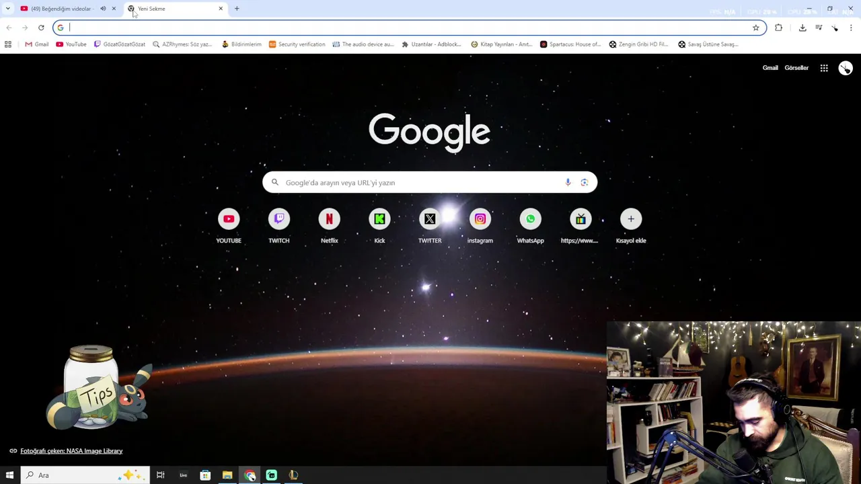Open the Gmail bookmark
This screenshot has width=861, height=484.
(x=37, y=44)
